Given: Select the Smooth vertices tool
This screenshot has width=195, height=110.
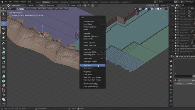Looking at the screenshot, I should pos(4,86).
